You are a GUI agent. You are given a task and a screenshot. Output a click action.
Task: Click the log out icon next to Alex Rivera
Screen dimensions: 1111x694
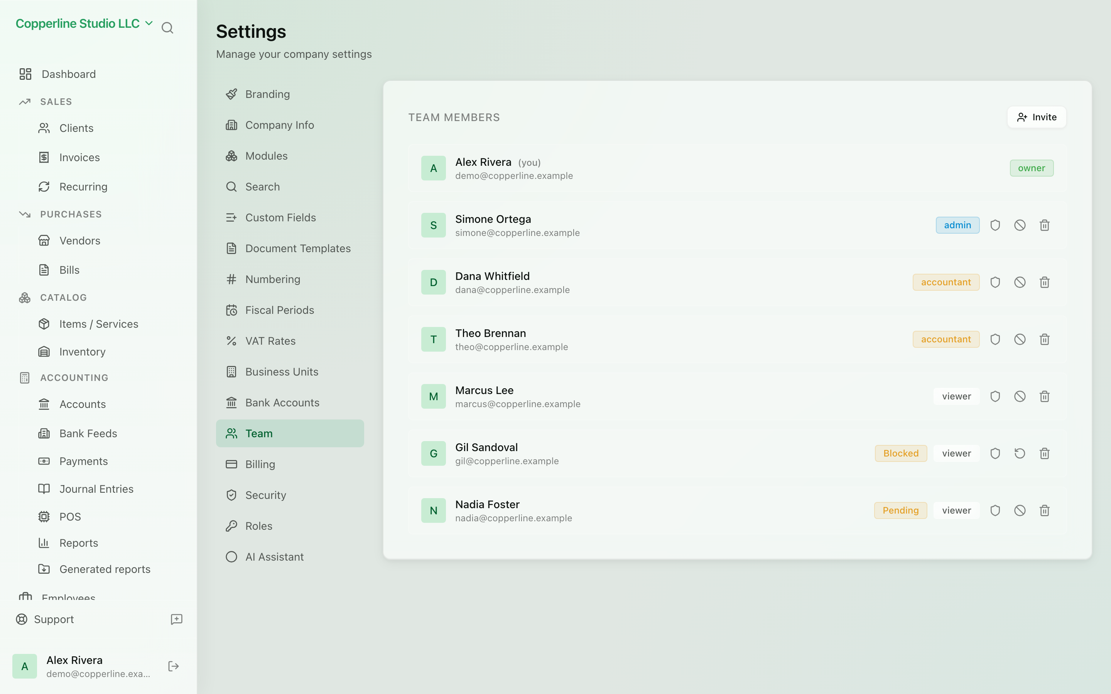[174, 667]
